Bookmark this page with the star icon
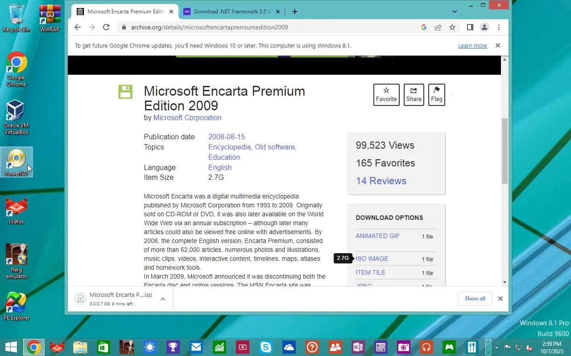Viewport: 571px width, 356px height. pos(452,27)
